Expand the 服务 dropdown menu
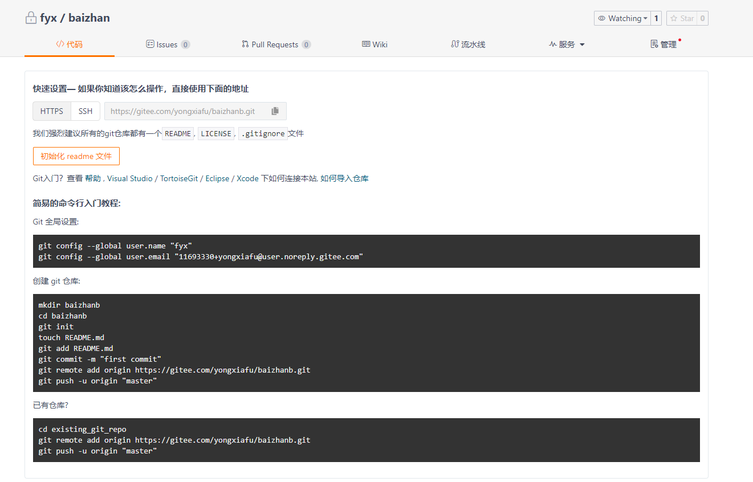The width and height of the screenshot is (753, 482). point(567,44)
